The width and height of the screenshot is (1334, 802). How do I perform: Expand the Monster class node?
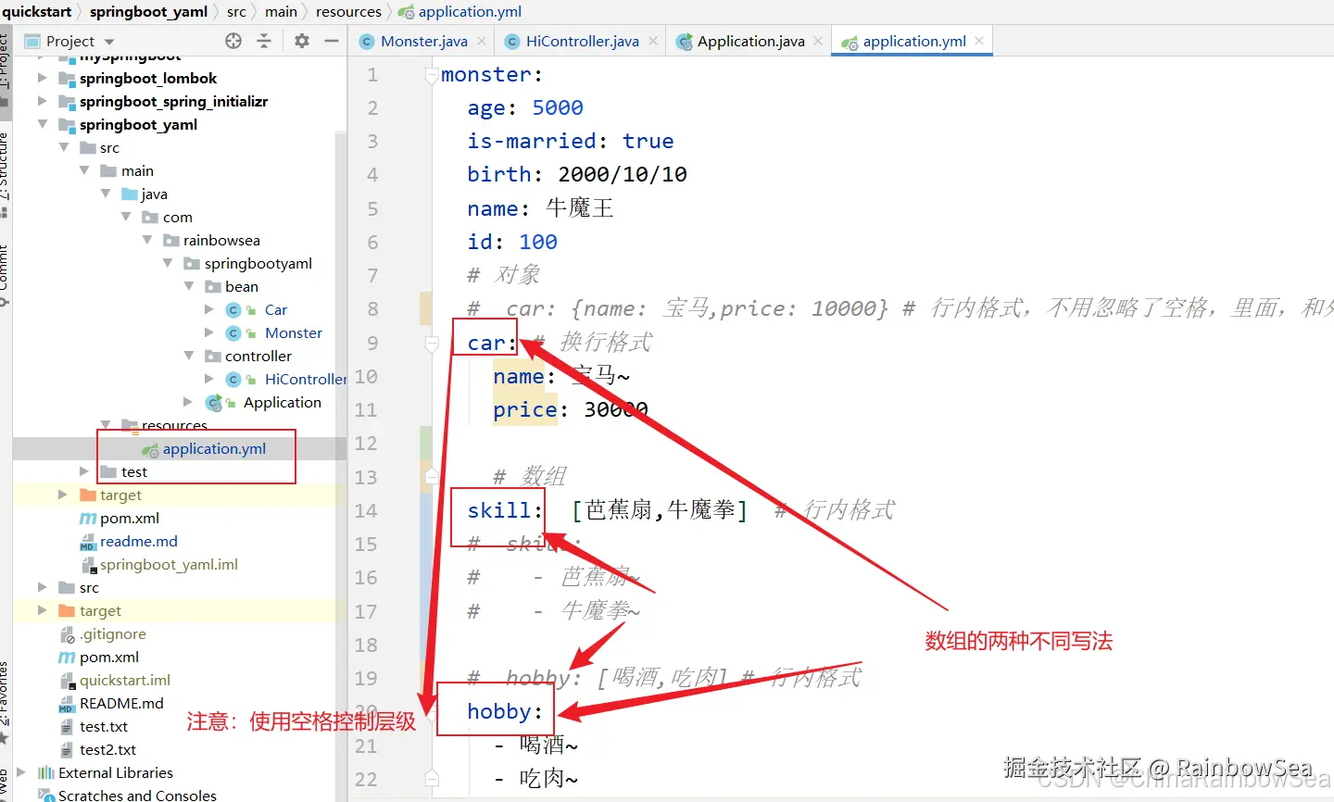pos(209,332)
